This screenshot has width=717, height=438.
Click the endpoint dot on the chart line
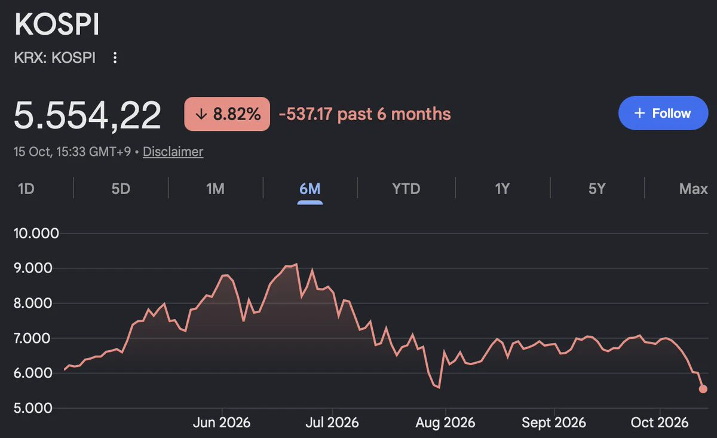point(703,389)
